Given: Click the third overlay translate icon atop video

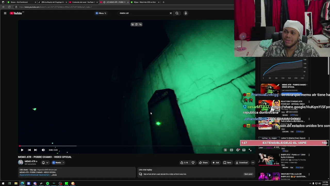Looking at the screenshot, I should pyautogui.click(x=140, y=24).
